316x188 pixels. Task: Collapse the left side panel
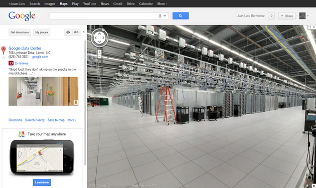coord(84,32)
